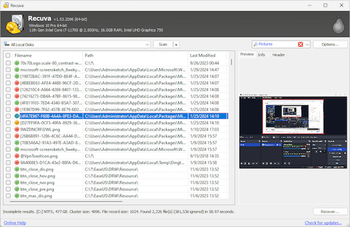
Task: Click the Recuva hard-hat drive logo
Action: tap(15, 24)
